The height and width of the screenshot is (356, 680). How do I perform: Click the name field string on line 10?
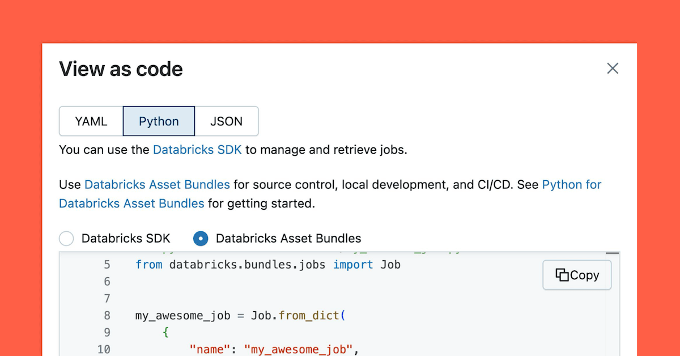pos(209,349)
